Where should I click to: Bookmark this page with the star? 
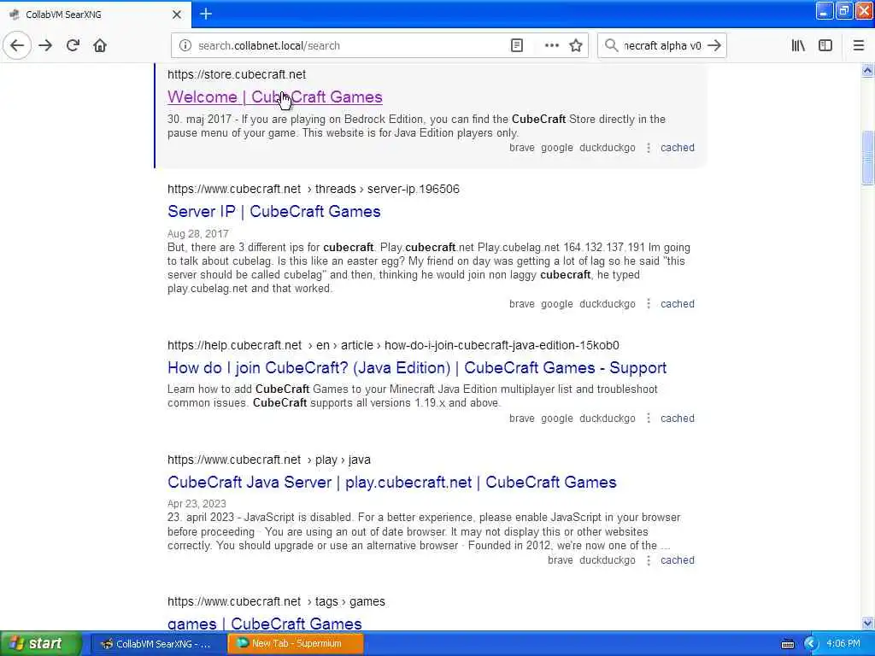[x=576, y=46]
